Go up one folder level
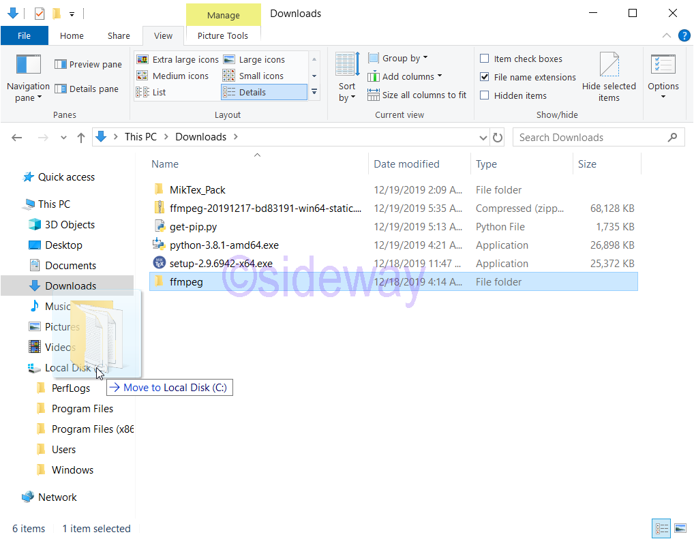This screenshot has width=694, height=539. tap(81, 138)
